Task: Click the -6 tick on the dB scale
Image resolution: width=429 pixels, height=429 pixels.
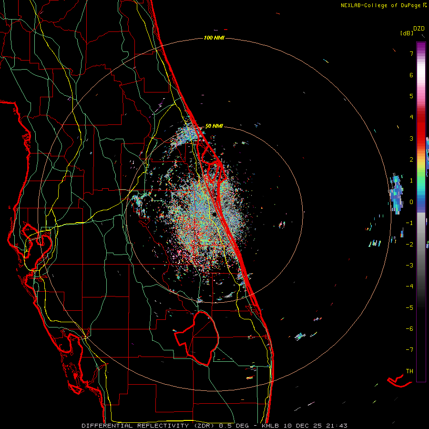Action: (409, 329)
